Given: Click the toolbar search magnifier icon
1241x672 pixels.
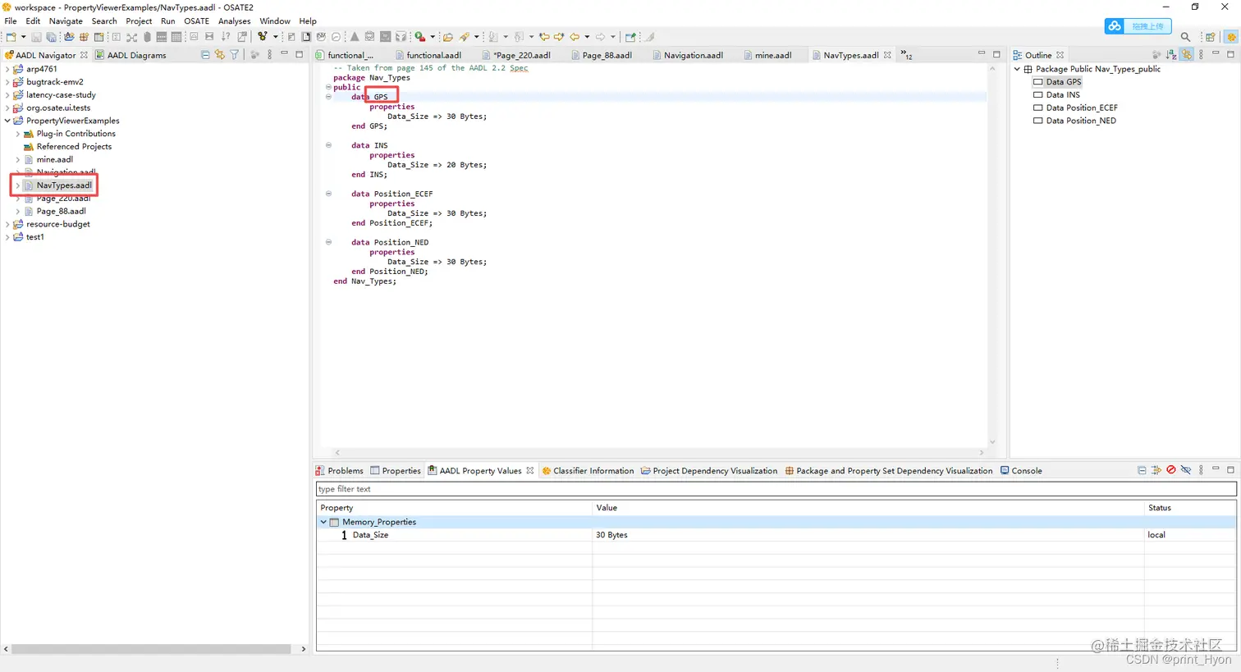Looking at the screenshot, I should 1185,37.
